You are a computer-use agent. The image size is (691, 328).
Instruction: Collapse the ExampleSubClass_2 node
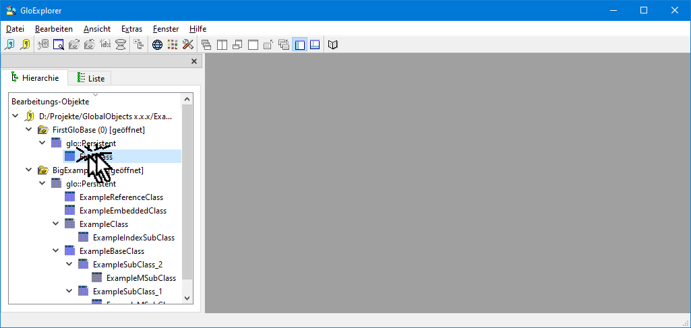69,264
